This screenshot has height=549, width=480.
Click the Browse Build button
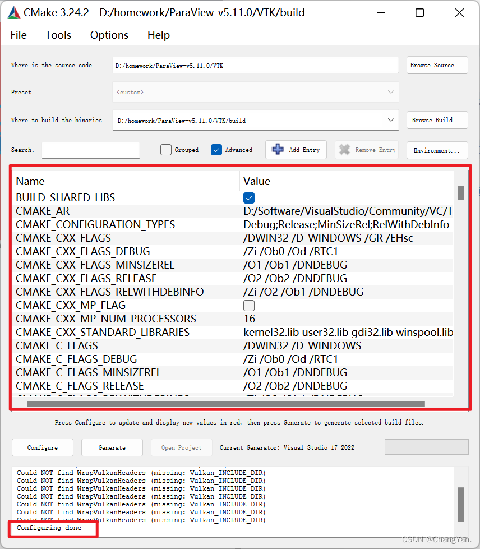tap(437, 120)
